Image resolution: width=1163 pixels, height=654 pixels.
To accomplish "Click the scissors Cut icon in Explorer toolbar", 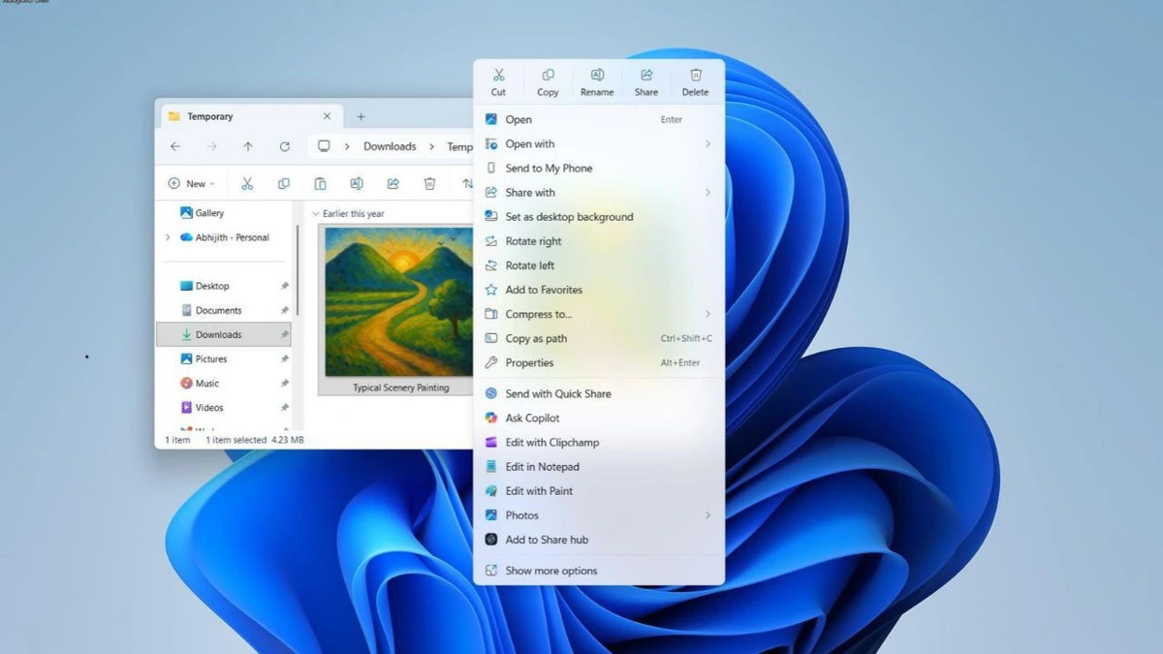I will coord(247,183).
